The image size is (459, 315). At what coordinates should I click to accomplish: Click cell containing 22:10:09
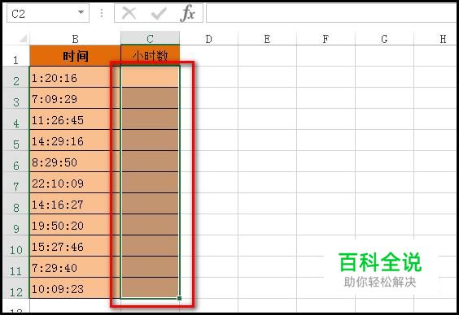(x=75, y=182)
